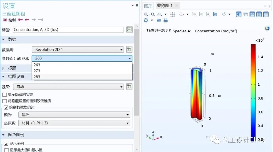The image size is (273, 152).
Task: Toggle the color legend display button
Action: coord(266,14)
